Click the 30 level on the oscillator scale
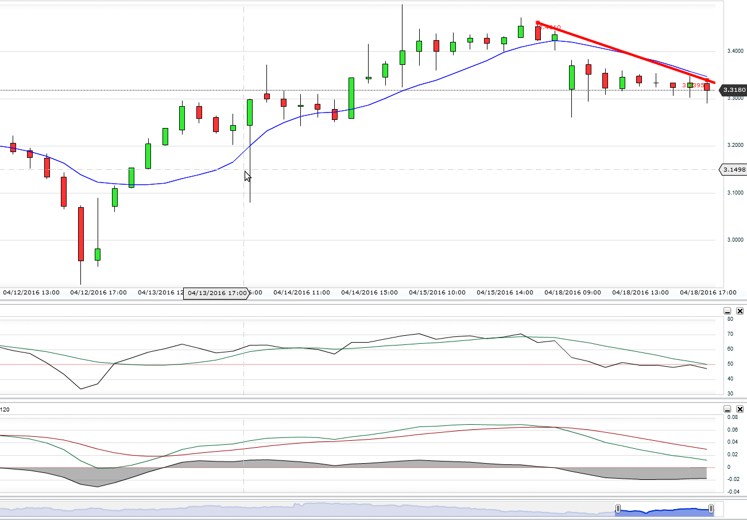Viewport: 747px width, 520px height. tap(730, 394)
